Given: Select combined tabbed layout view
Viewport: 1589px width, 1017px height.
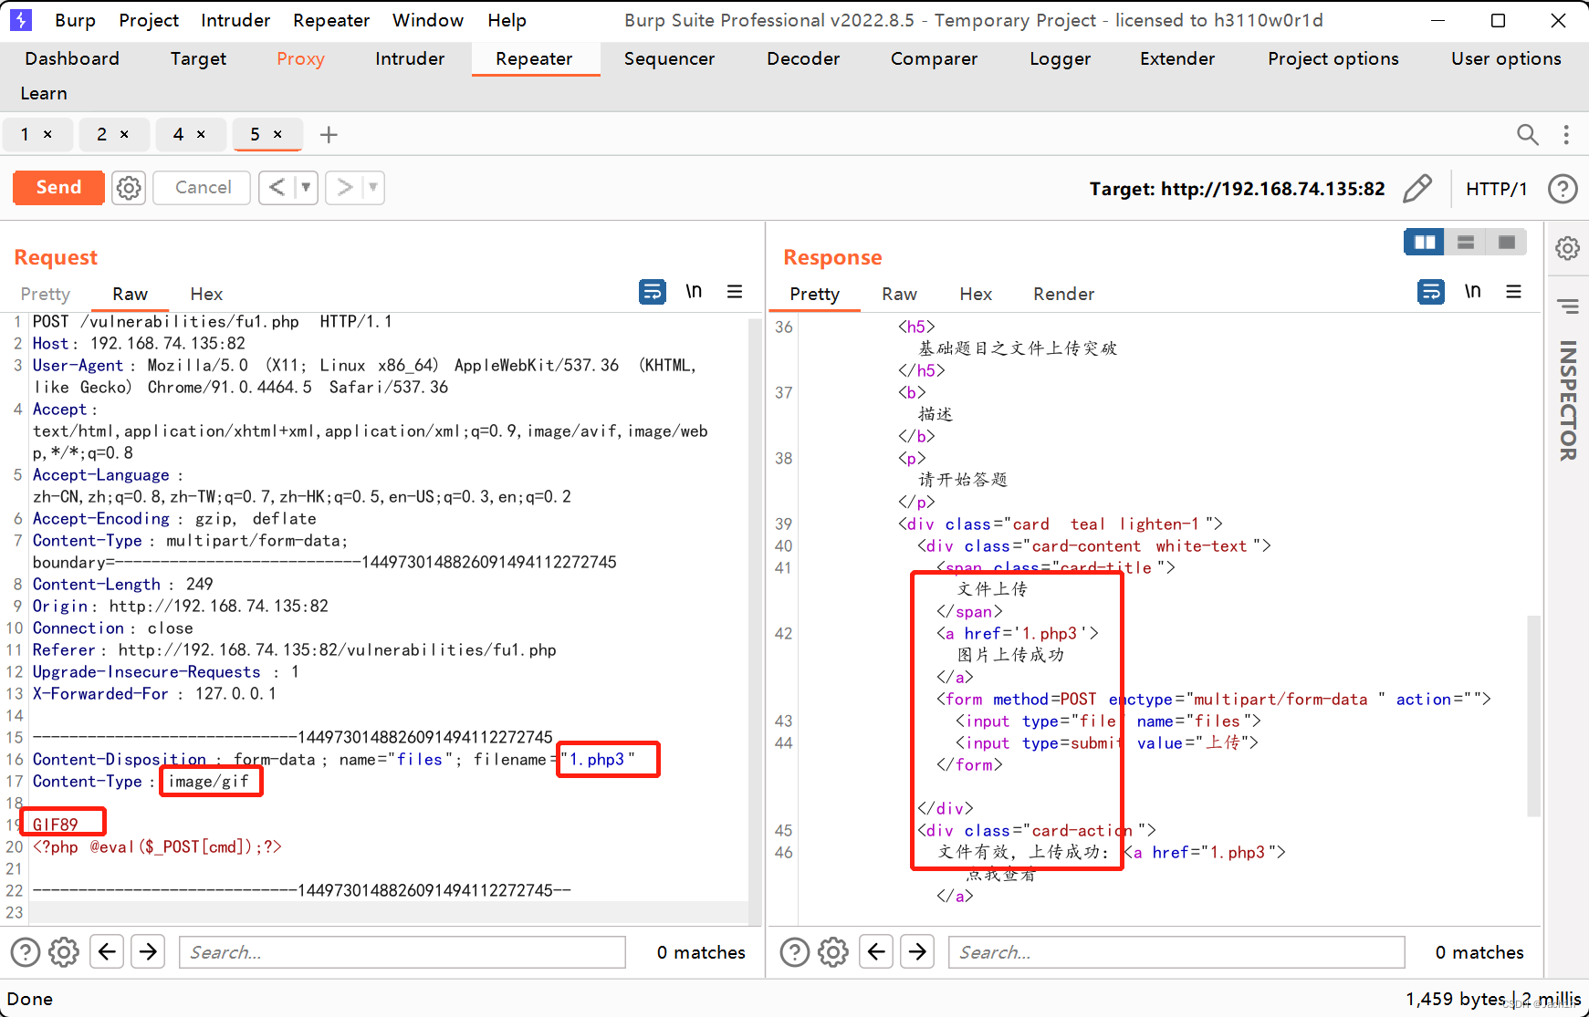Looking at the screenshot, I should [1507, 242].
